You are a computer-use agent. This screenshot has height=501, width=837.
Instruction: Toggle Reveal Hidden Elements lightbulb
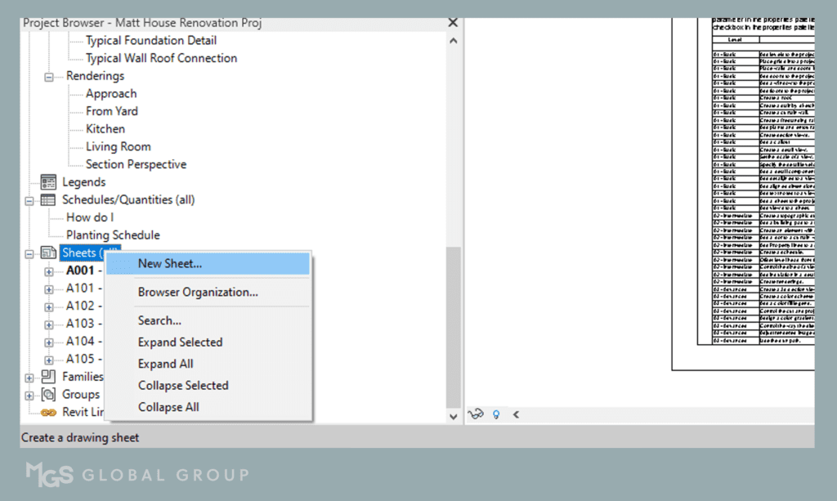click(x=496, y=414)
